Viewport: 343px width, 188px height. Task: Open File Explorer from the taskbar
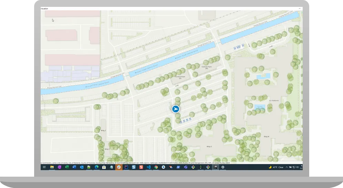[x=52, y=167]
